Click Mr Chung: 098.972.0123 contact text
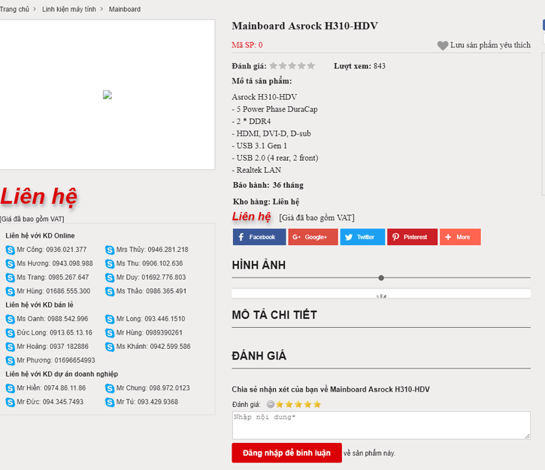 [x=153, y=388]
